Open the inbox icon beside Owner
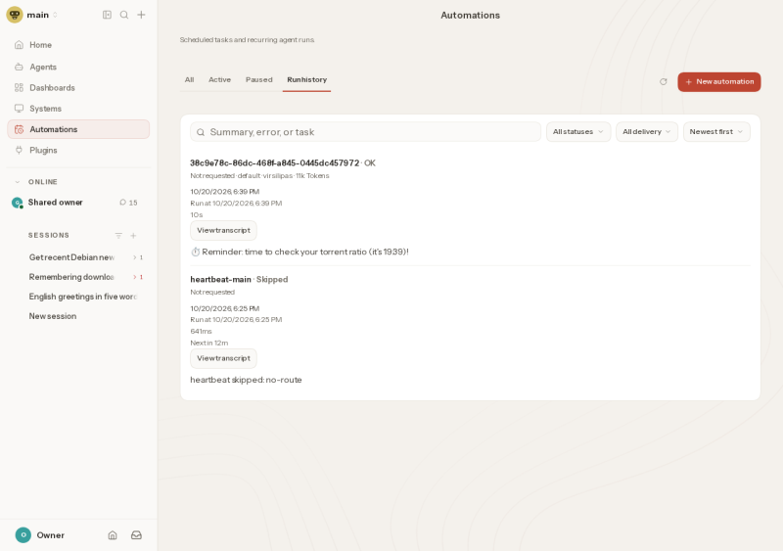The height and width of the screenshot is (551, 783). pos(136,535)
